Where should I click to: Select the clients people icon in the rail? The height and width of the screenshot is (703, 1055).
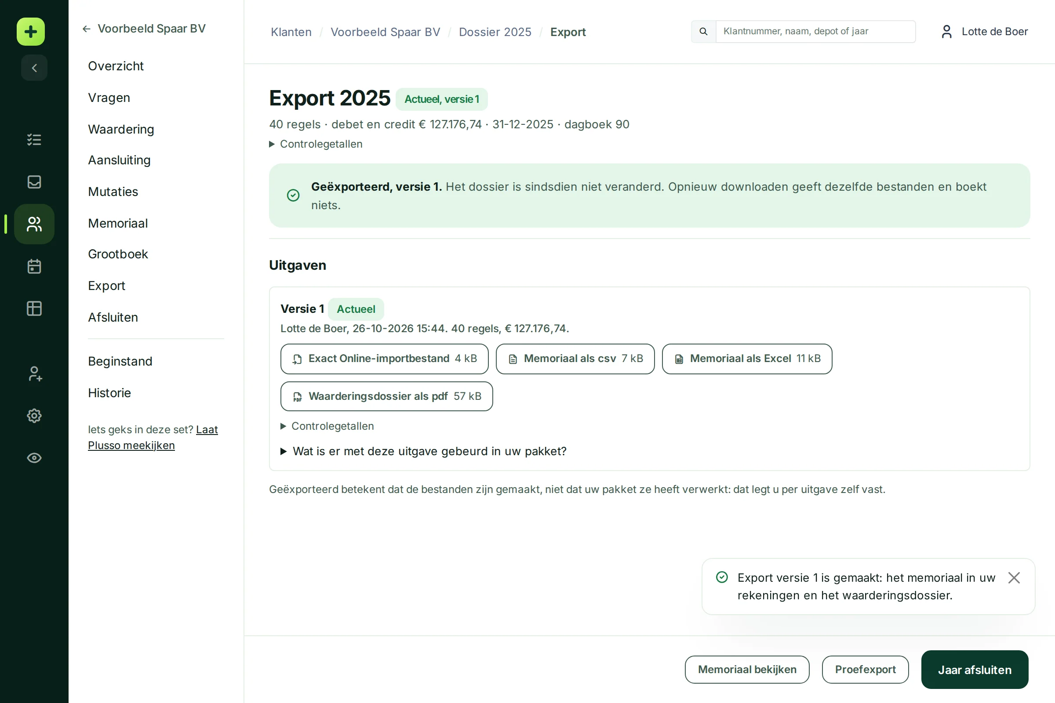click(x=34, y=224)
